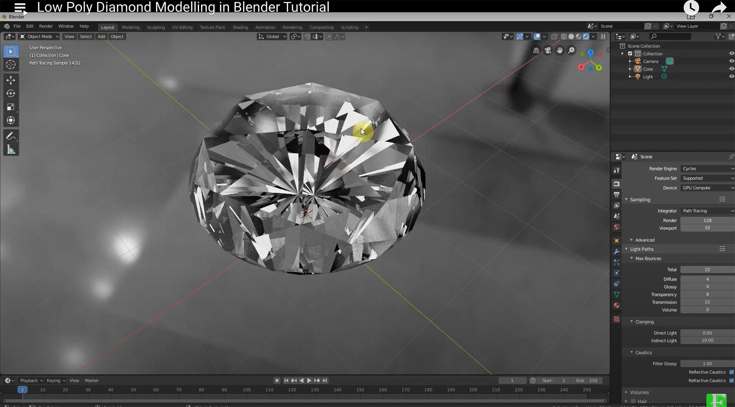Screen dimensions: 735x407
Task: Click the End frame field
Action: coord(586,381)
